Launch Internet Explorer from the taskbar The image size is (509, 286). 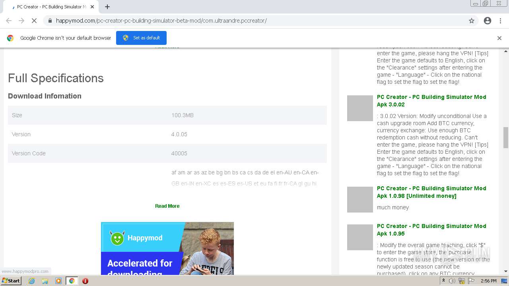(x=32, y=281)
